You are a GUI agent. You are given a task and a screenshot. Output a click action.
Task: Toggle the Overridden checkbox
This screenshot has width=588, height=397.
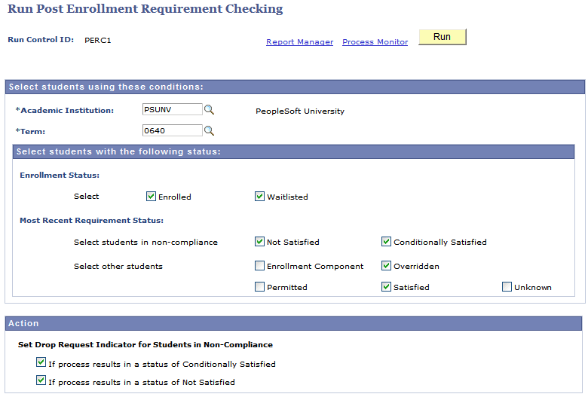pyautogui.click(x=386, y=266)
